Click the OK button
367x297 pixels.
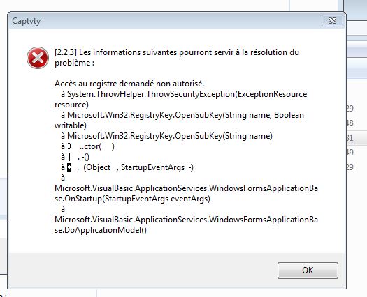(x=308, y=270)
